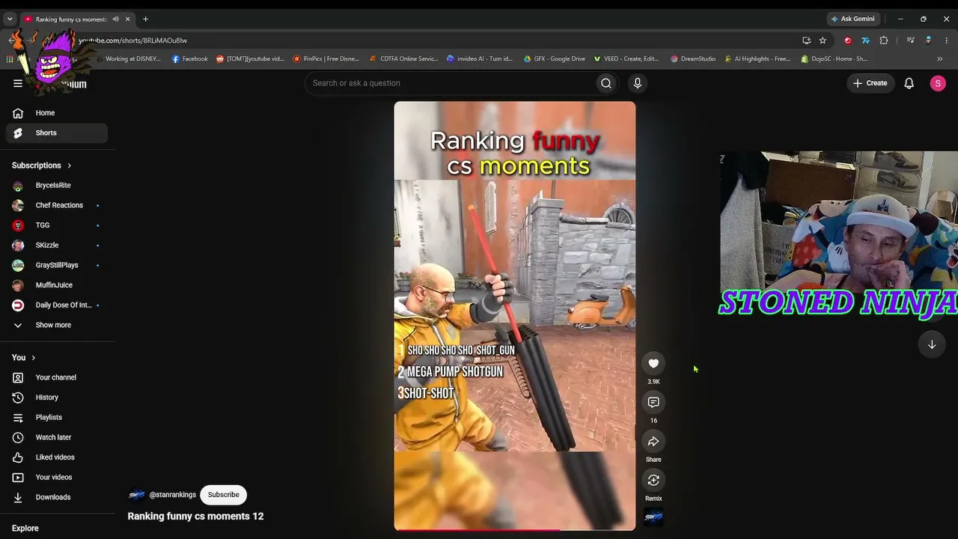Bookmark this page with the star icon

(x=823, y=40)
